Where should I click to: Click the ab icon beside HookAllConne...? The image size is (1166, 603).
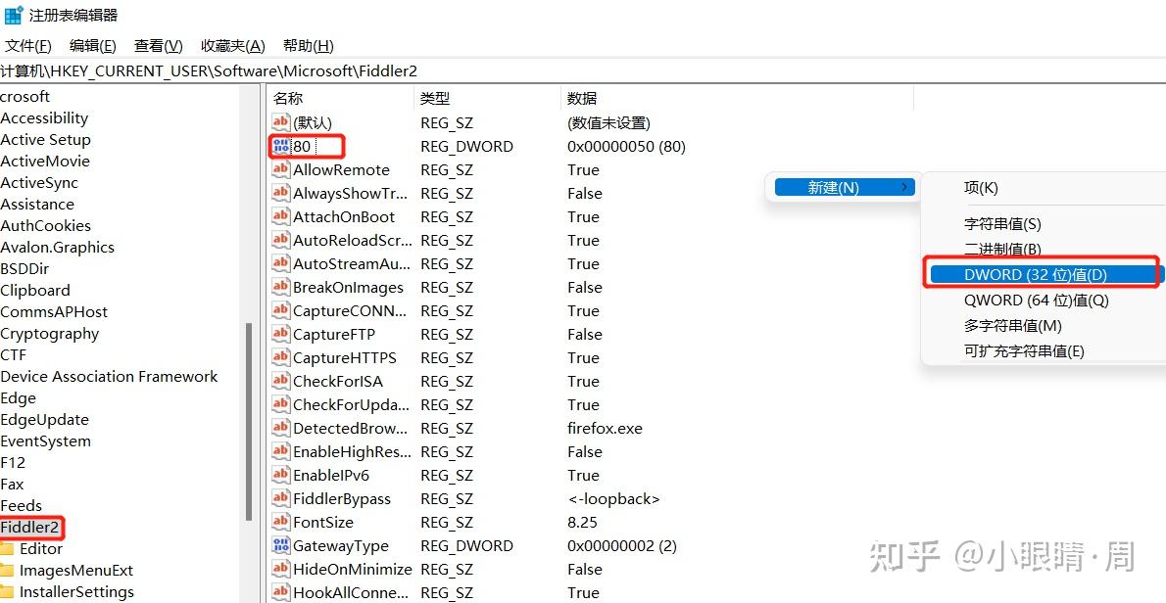(x=280, y=591)
